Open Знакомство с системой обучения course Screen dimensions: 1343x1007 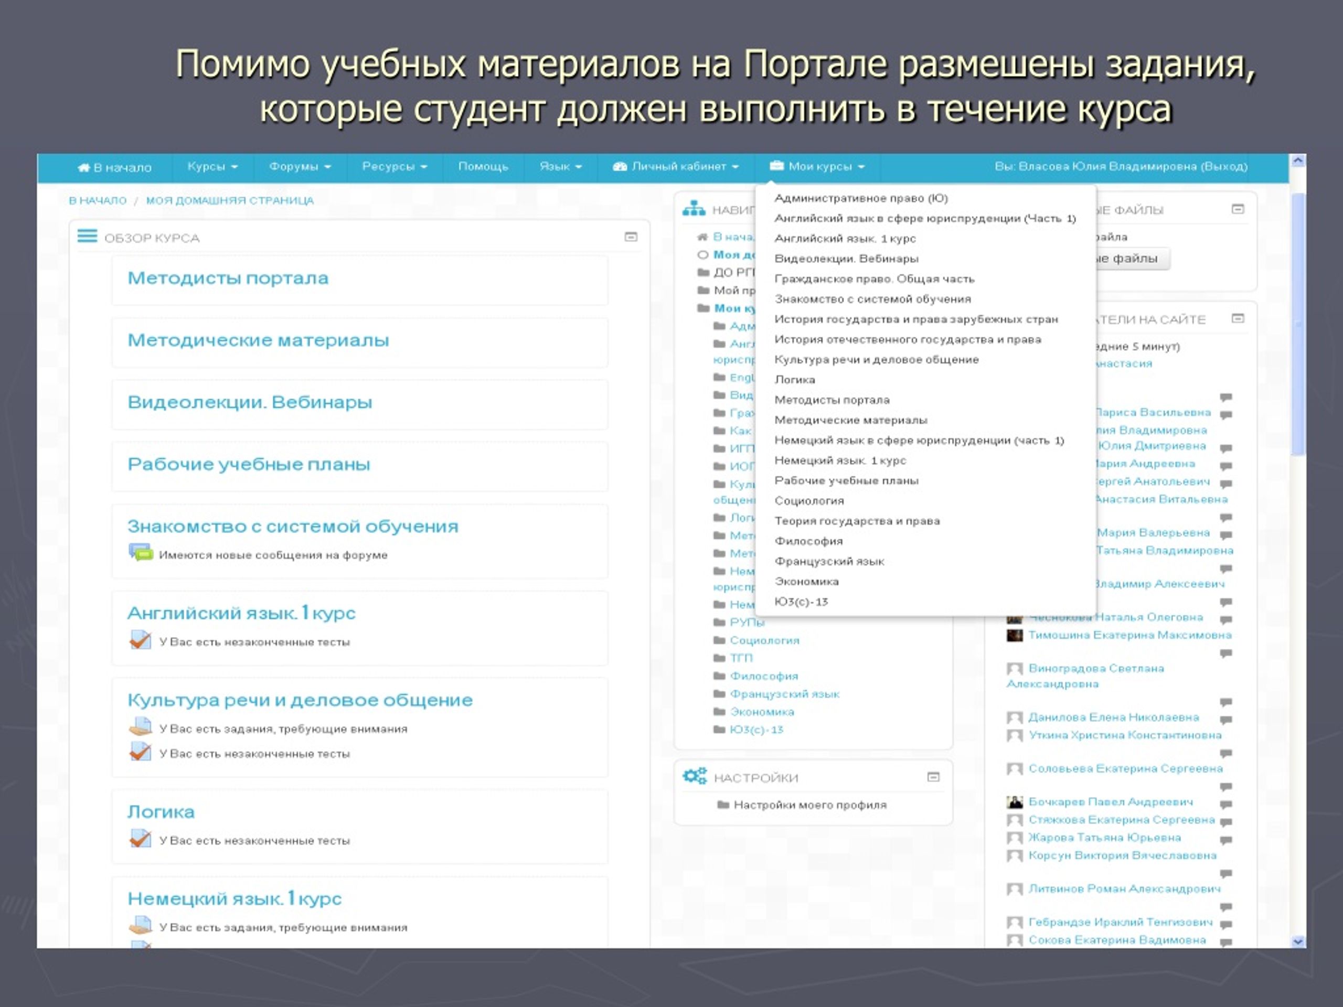point(293,526)
